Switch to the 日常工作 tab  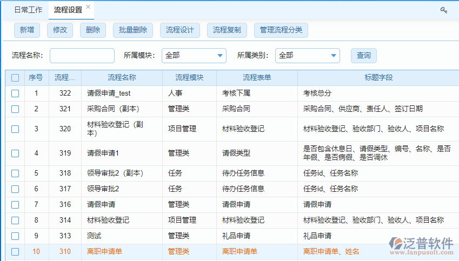pos(28,10)
